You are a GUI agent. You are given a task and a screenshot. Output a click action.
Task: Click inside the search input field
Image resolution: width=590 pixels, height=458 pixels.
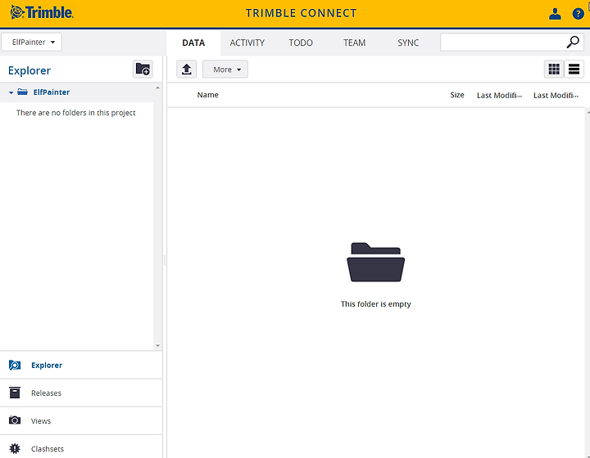(503, 42)
